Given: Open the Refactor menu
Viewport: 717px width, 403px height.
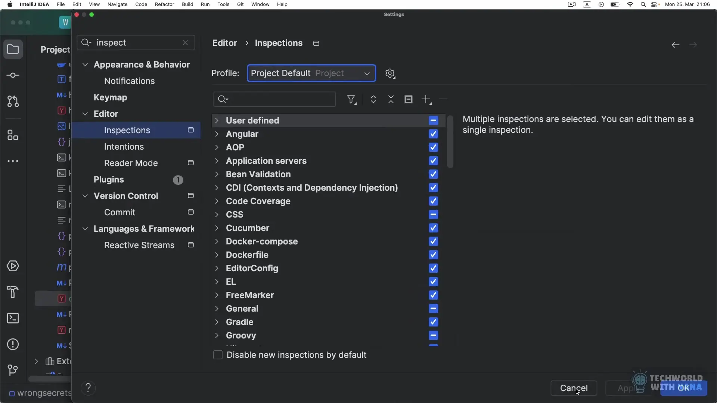Looking at the screenshot, I should tap(164, 4).
